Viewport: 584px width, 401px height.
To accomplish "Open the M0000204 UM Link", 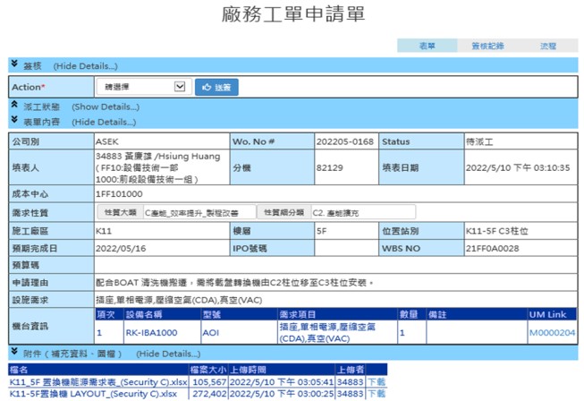I will point(551,333).
